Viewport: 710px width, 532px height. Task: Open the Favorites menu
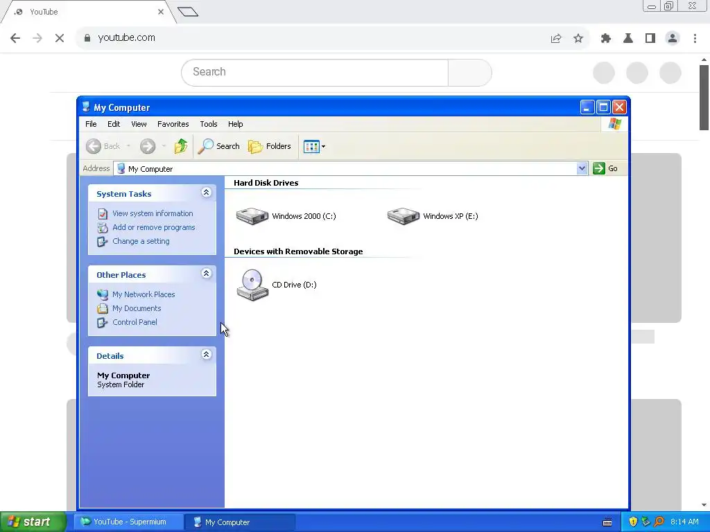[173, 124]
